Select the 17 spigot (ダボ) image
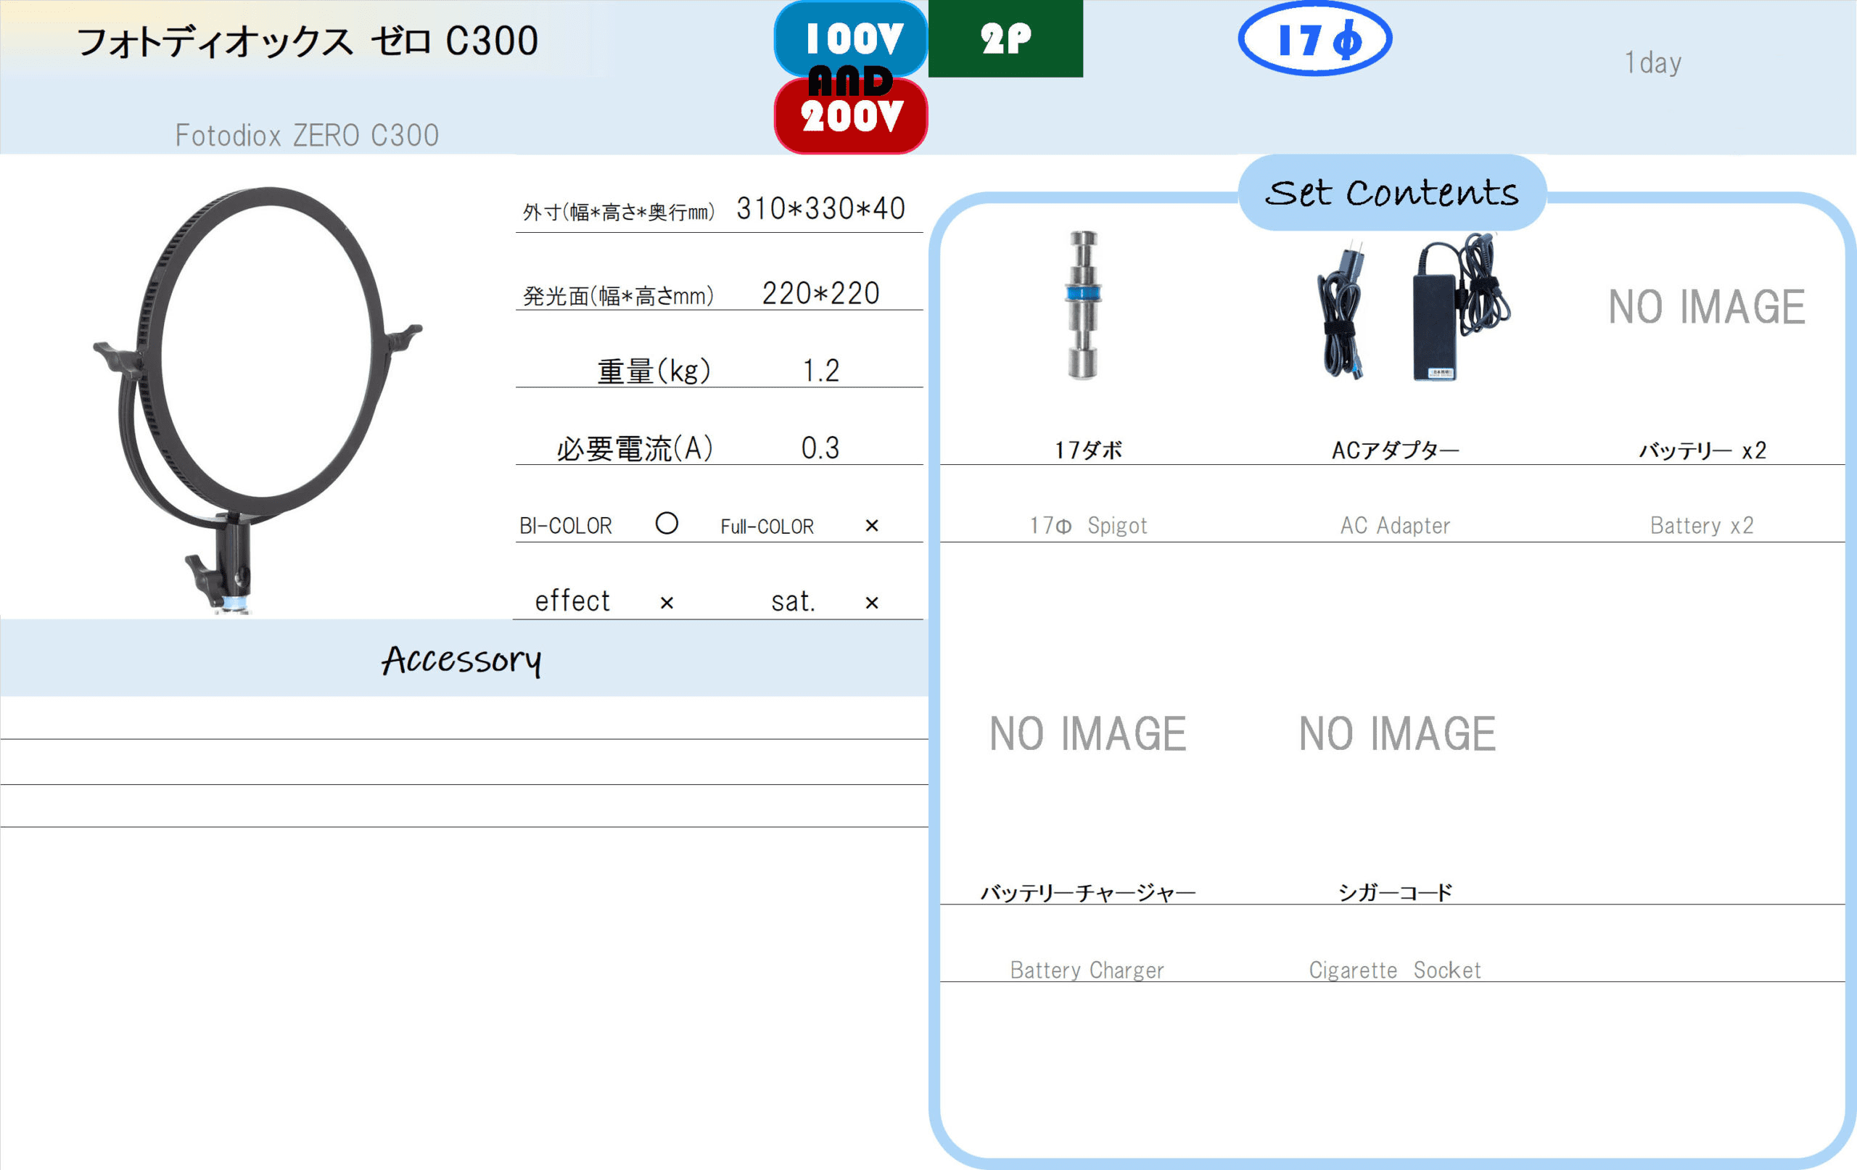The width and height of the screenshot is (1857, 1170). click(x=1084, y=305)
